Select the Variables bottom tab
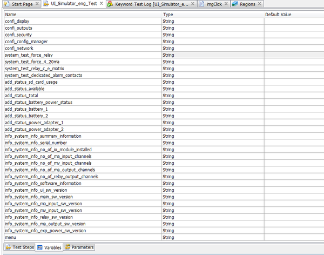 point(49,247)
